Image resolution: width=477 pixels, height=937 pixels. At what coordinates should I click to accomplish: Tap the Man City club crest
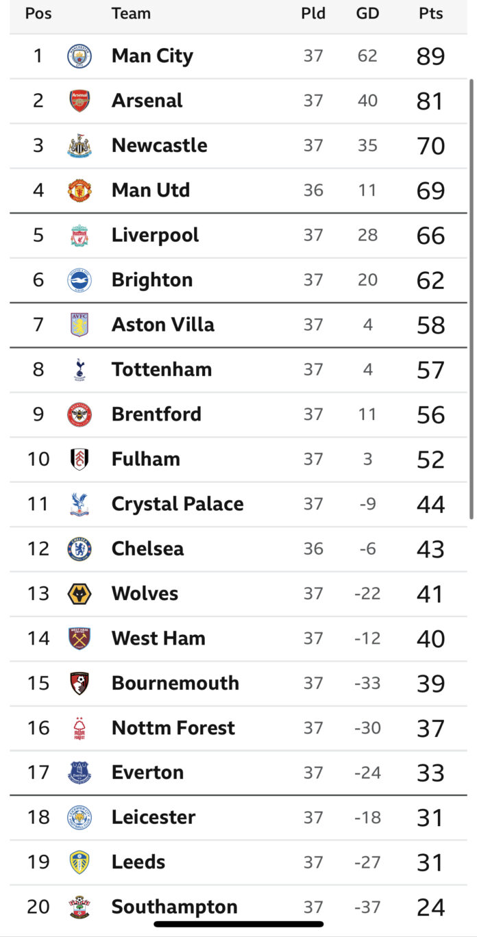tap(79, 56)
